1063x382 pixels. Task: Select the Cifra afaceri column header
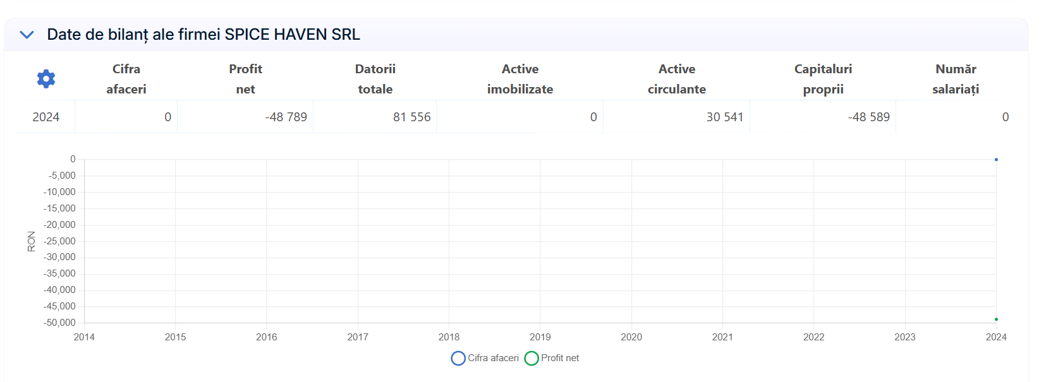point(126,79)
